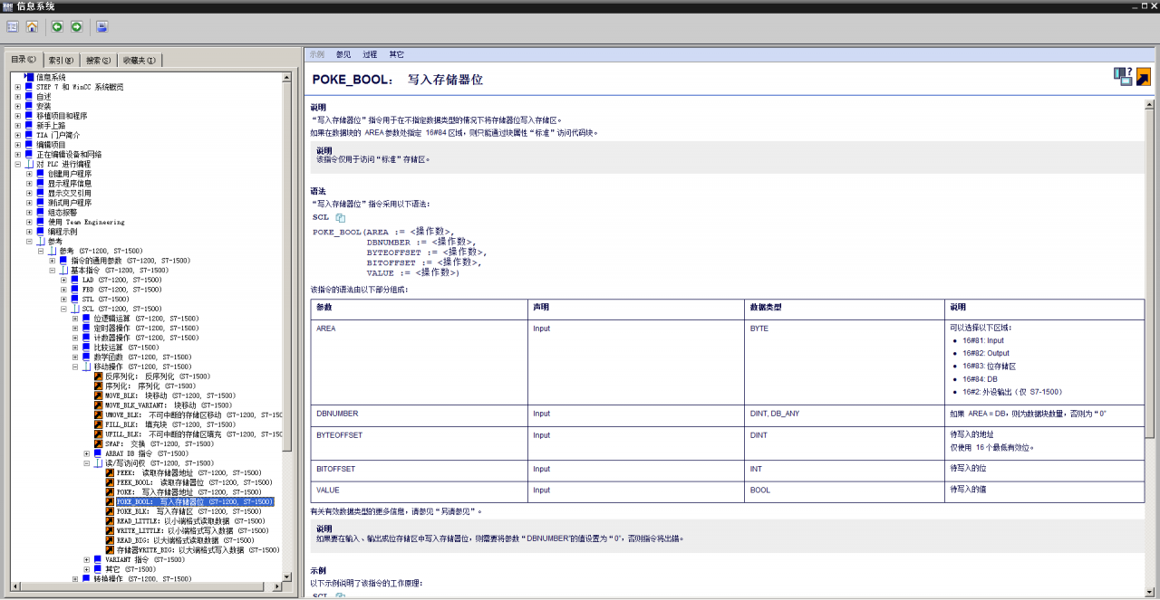Viewport: 1160px width, 600px height.
Task: Click the open-book icon of 移动操作
Action: (86, 367)
